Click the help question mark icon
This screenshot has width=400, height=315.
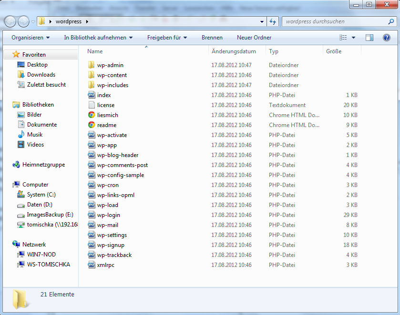pyautogui.click(x=387, y=38)
